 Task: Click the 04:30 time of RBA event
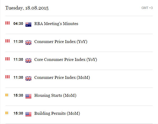(x=18, y=23)
